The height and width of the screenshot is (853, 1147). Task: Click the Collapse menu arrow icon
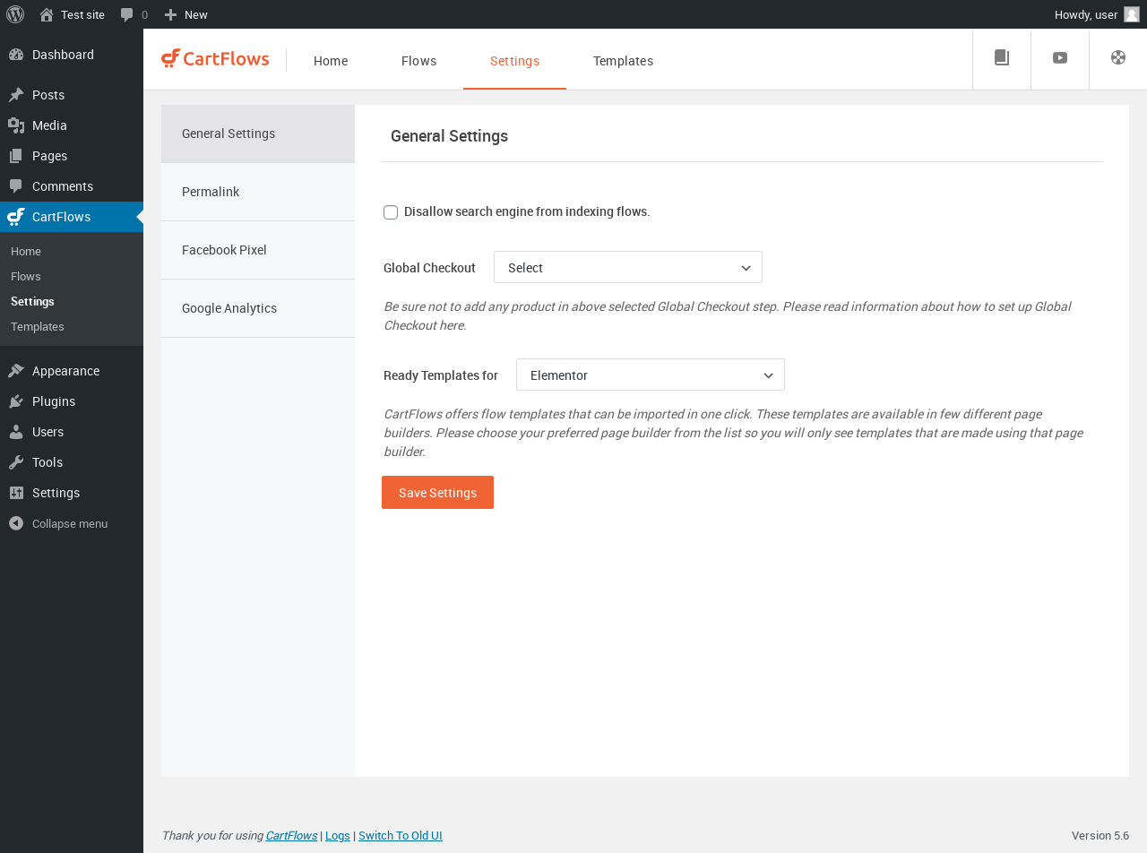16,523
